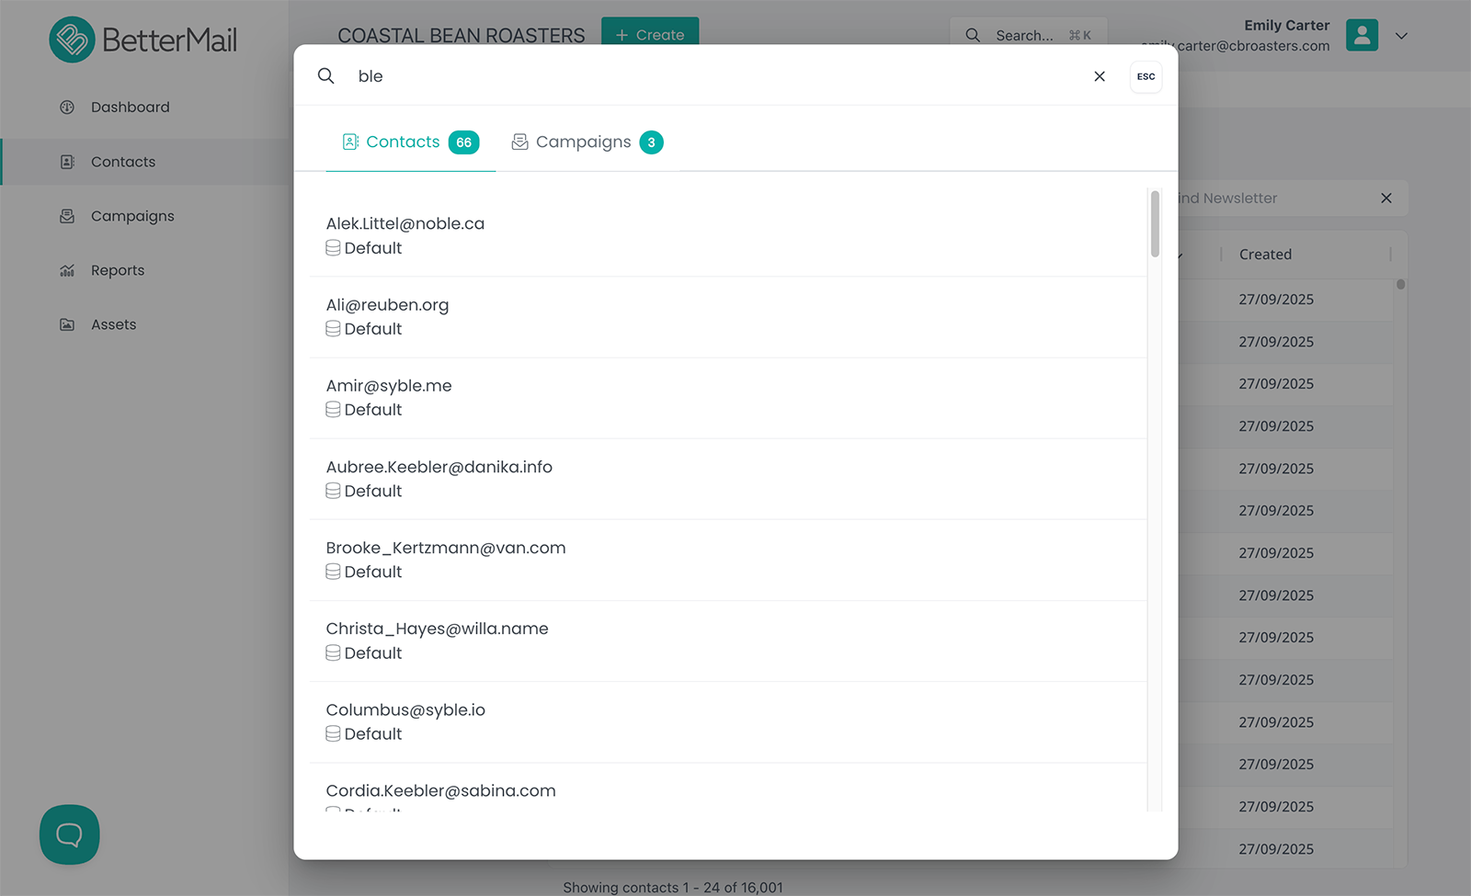Select Brooke_Kertzmann@van.com from results
This screenshot has height=896, width=1471.
(445, 548)
